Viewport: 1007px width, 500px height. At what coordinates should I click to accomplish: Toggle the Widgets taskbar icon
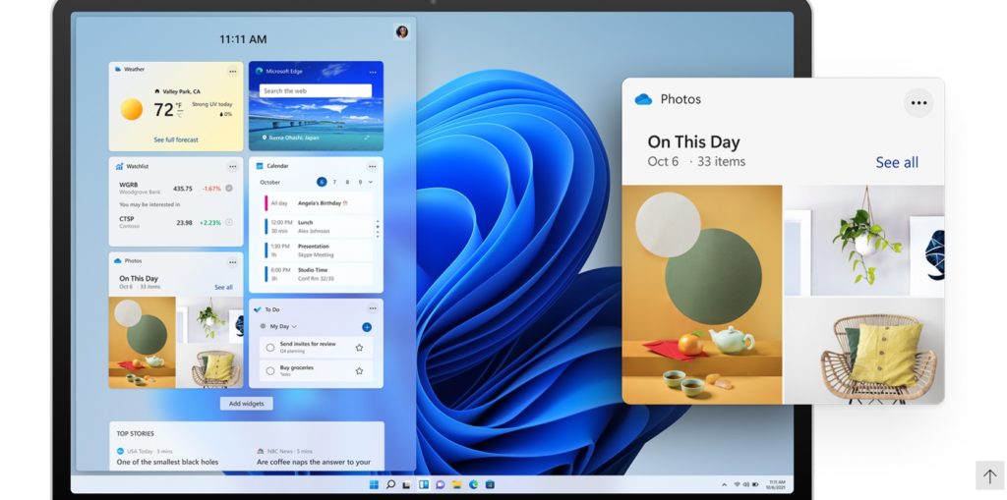[424, 484]
